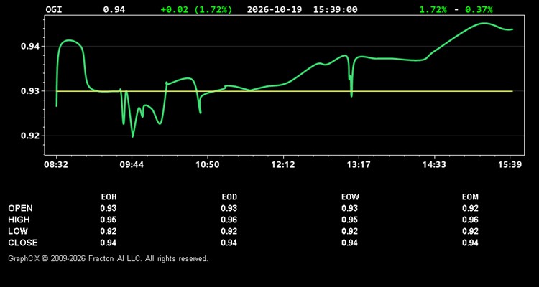Screen dimensions: 539x287
Task: Click the 14:33 time axis label
Action: (434, 165)
